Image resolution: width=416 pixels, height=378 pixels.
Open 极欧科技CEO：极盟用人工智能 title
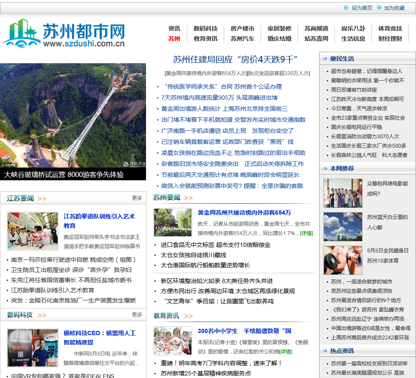pyautogui.click(x=100, y=338)
